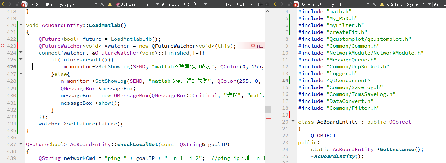The image size is (446, 163).
Task: Toggle read-only lock in right editor toolbar
Action: [289, 4]
